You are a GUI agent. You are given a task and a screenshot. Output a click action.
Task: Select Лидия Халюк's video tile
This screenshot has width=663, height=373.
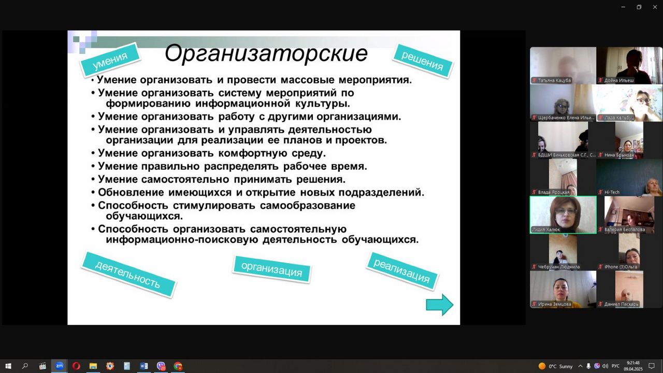point(563,214)
